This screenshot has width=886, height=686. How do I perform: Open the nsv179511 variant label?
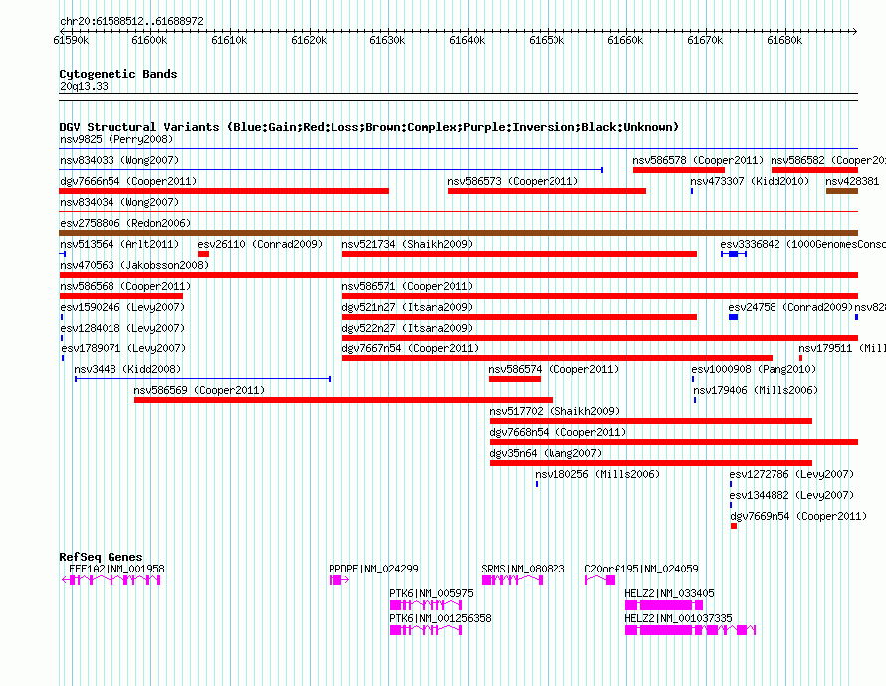point(842,348)
